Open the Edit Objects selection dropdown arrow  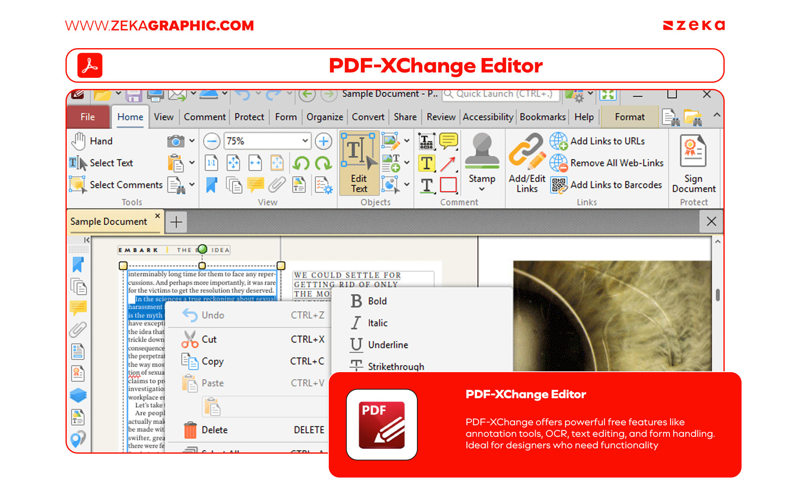[x=407, y=185]
